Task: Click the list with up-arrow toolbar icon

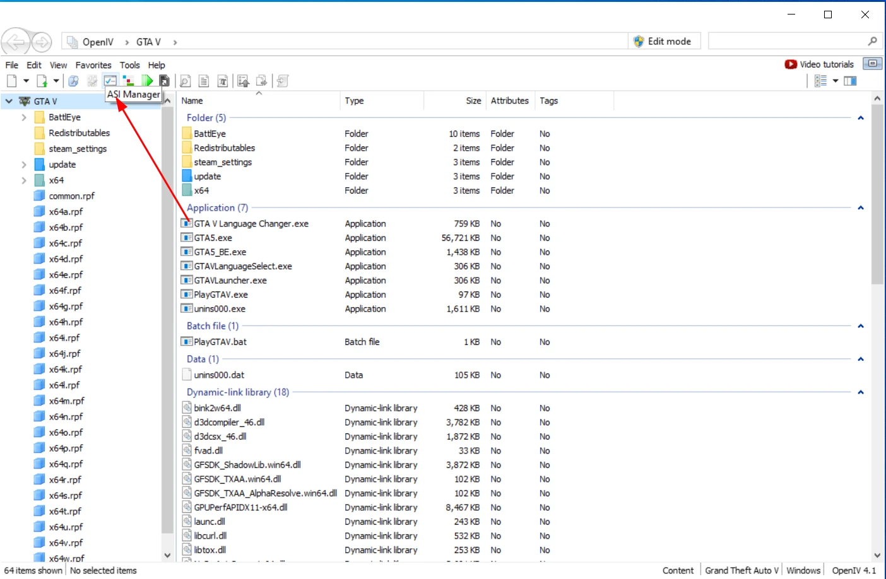Action: (x=243, y=81)
